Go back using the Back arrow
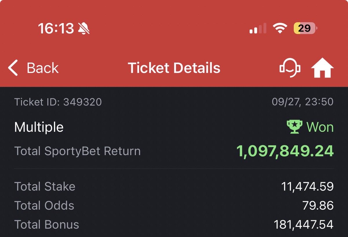The height and width of the screenshot is (237, 348). pyautogui.click(x=13, y=68)
